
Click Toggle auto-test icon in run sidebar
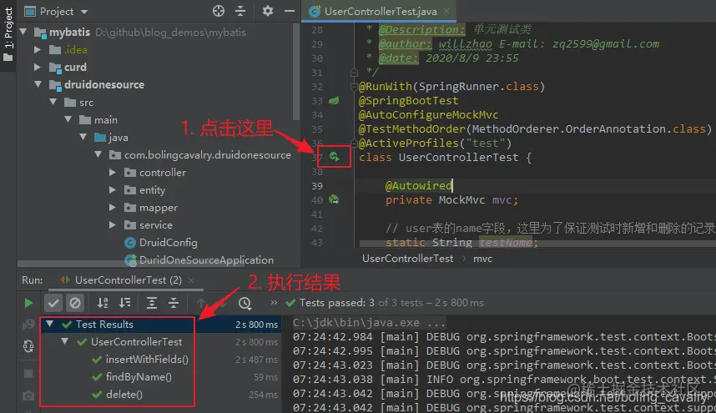coord(28,346)
